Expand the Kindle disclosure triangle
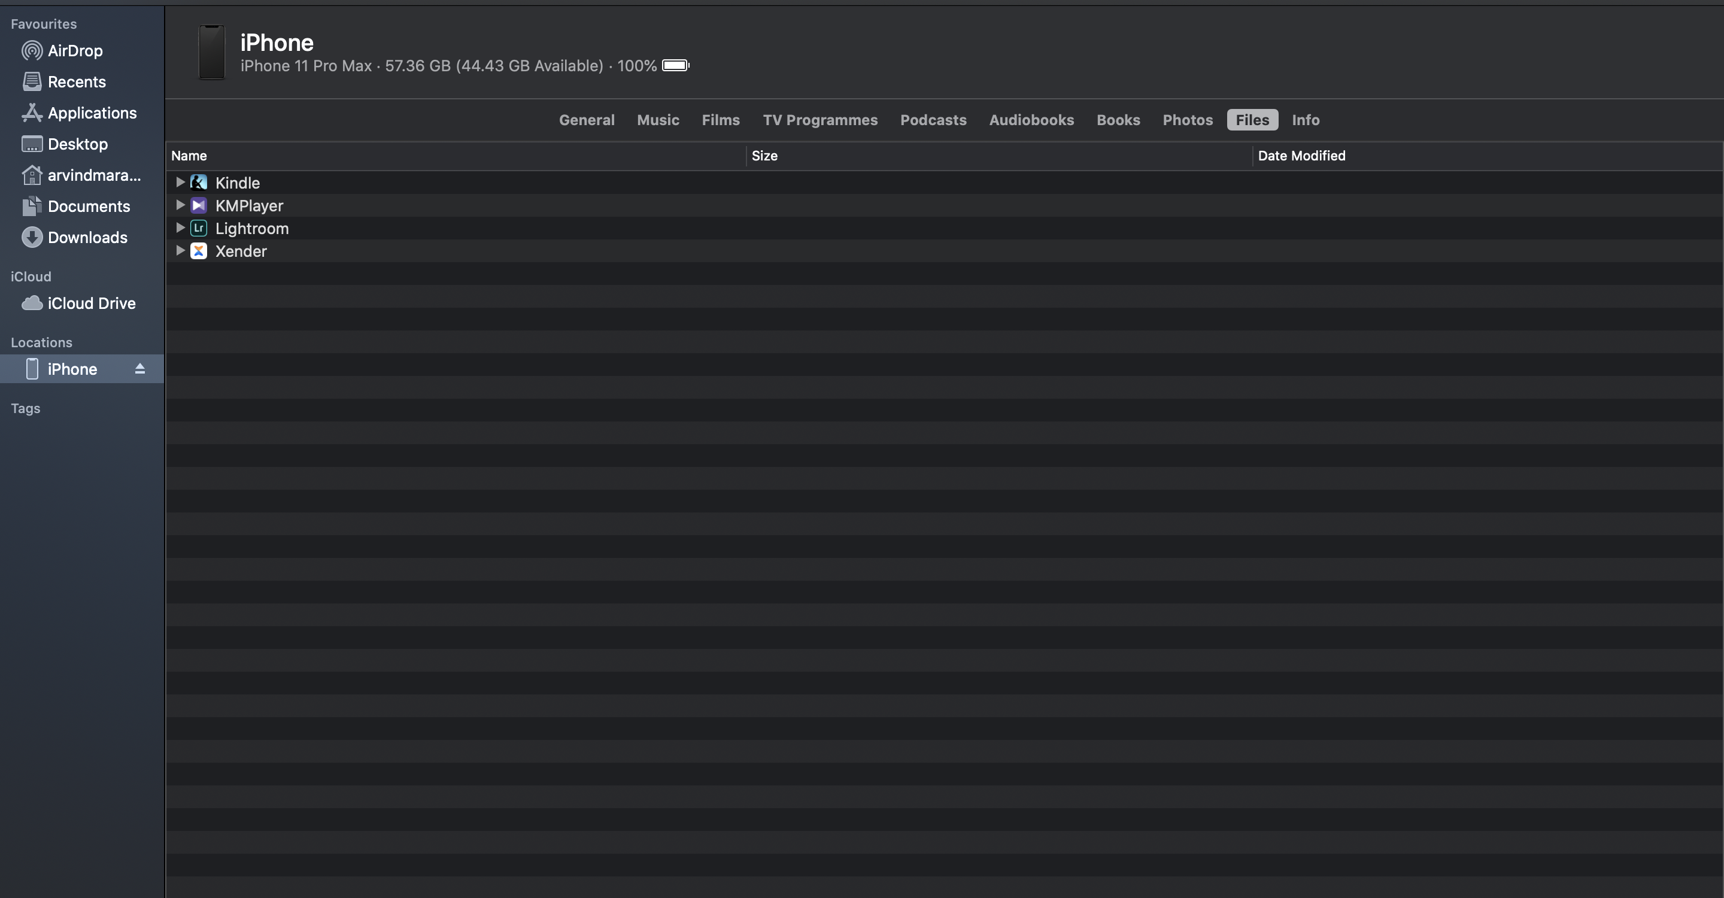The height and width of the screenshot is (898, 1724). [x=180, y=182]
